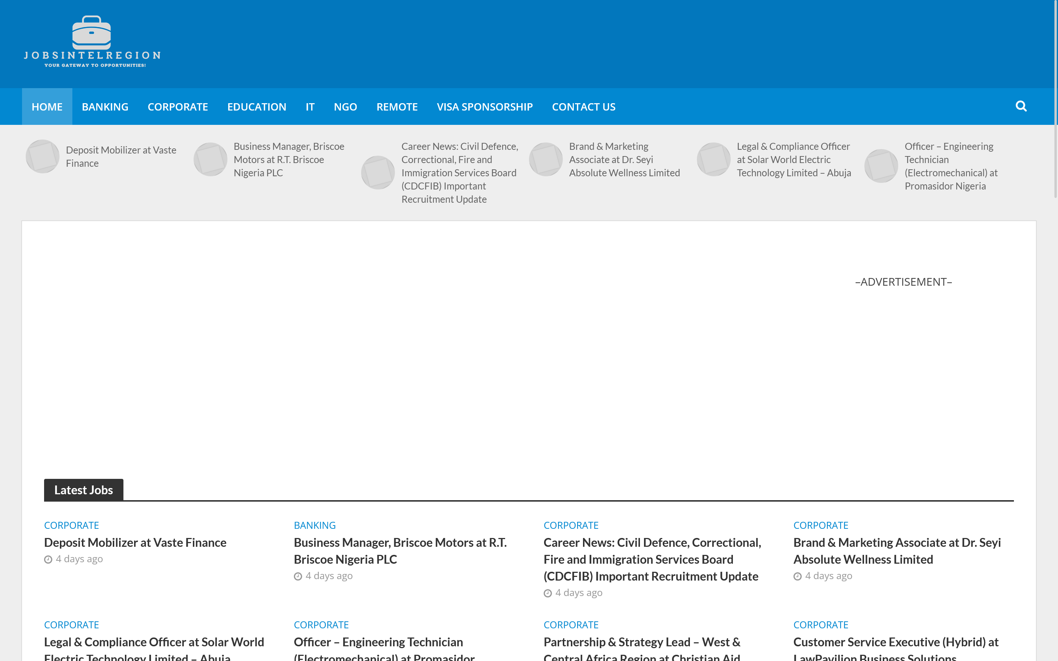This screenshot has height=661, width=1058.
Task: Click the Brand & Marketing Associate thumbnail
Action: click(x=546, y=160)
